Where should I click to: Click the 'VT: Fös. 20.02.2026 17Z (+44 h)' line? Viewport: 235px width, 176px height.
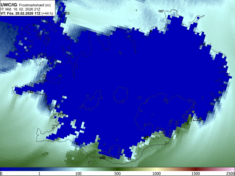[x=27, y=13]
